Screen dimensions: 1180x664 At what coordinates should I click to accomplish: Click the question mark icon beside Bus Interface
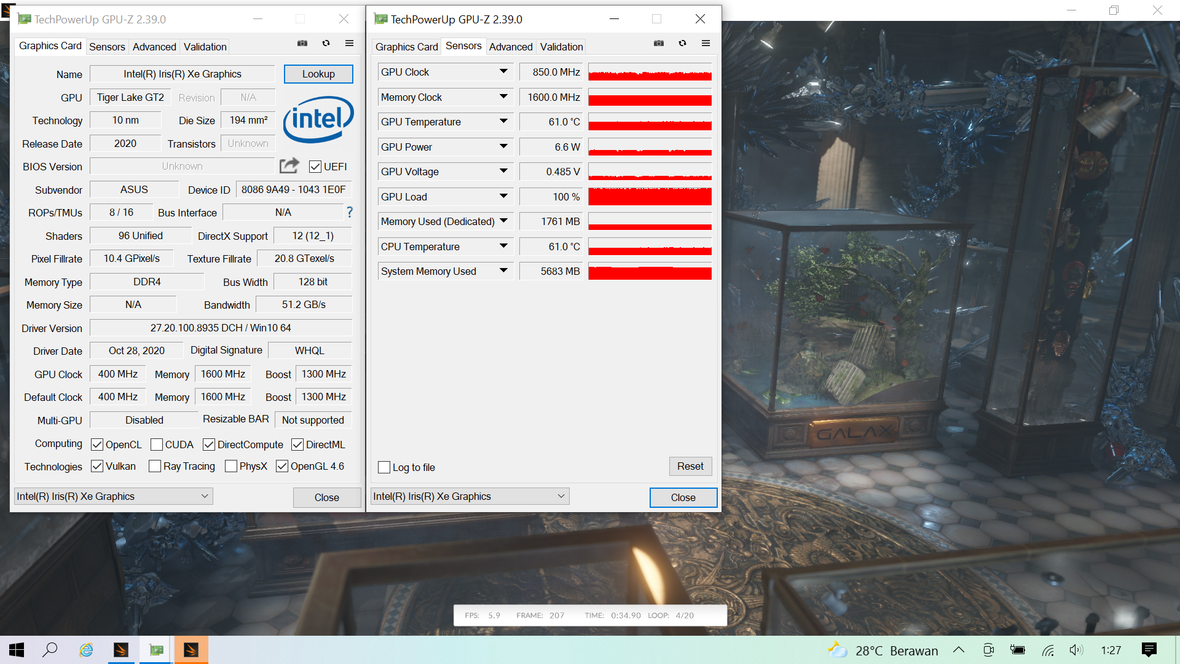tap(349, 212)
